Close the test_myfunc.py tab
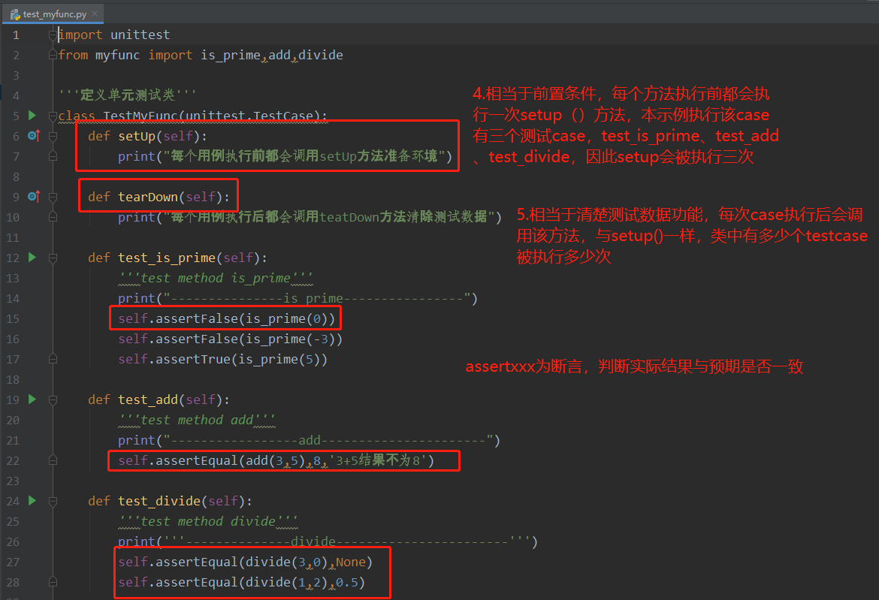This screenshot has height=600, width=879. [x=94, y=14]
